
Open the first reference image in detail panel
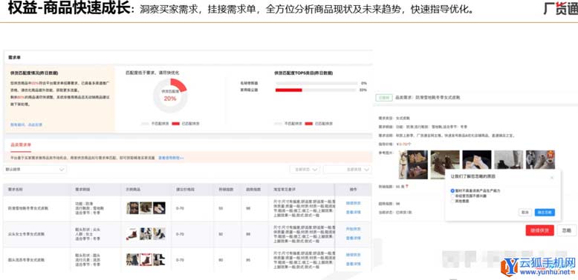[x=413, y=164]
